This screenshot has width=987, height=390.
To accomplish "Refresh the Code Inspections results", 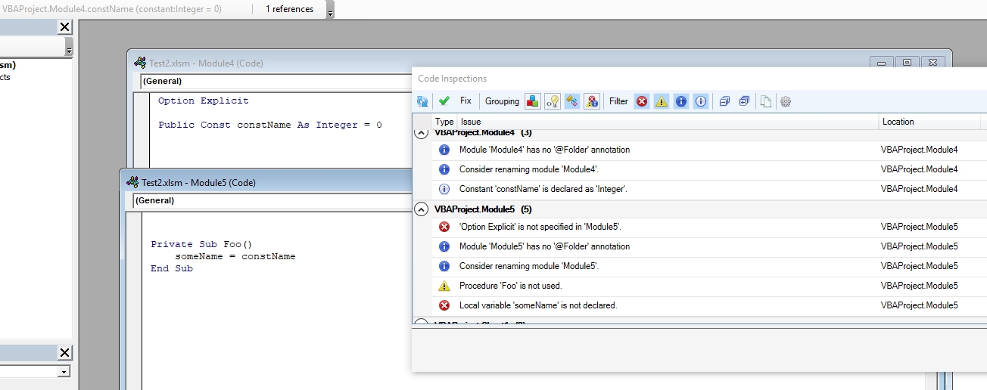I will [x=422, y=101].
